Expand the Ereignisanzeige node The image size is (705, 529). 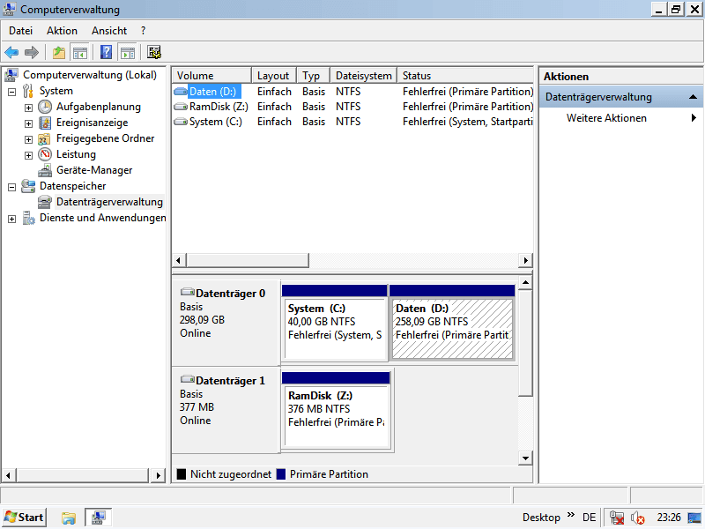(x=28, y=123)
